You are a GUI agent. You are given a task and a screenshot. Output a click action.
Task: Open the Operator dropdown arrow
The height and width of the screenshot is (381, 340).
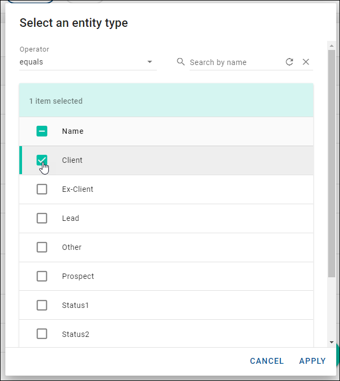pos(150,62)
